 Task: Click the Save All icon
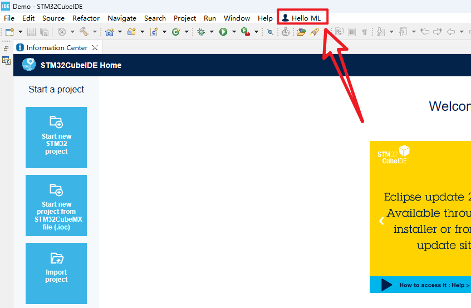click(x=44, y=32)
